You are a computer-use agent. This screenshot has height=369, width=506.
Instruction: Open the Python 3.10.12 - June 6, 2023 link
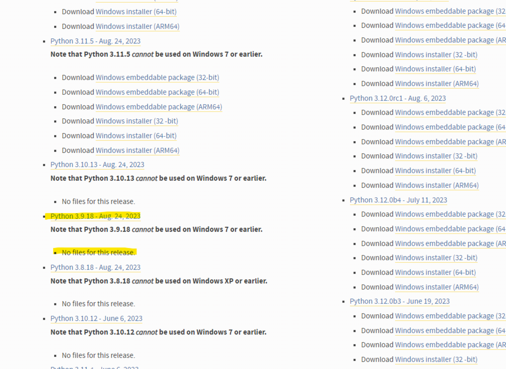[97, 318]
